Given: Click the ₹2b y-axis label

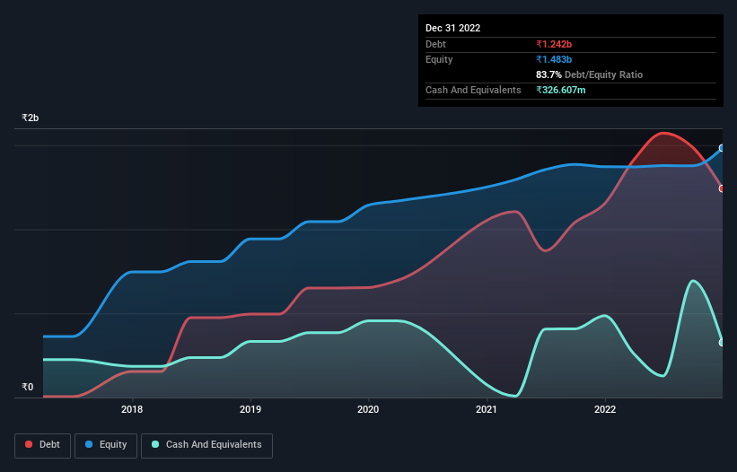Looking at the screenshot, I should click(31, 118).
